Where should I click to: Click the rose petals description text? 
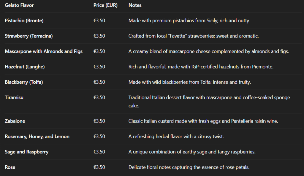pos(189,167)
